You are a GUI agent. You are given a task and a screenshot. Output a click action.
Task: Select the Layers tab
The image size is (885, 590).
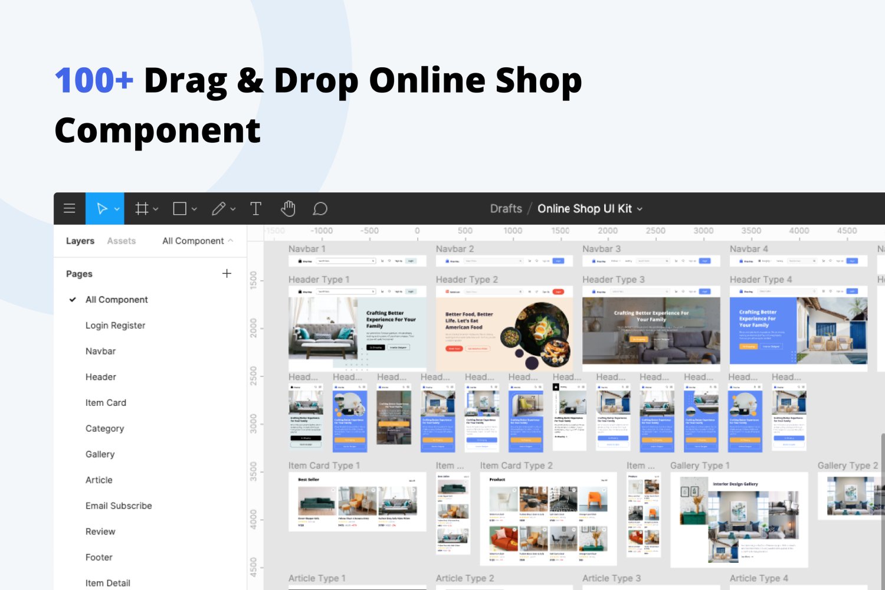tap(80, 241)
